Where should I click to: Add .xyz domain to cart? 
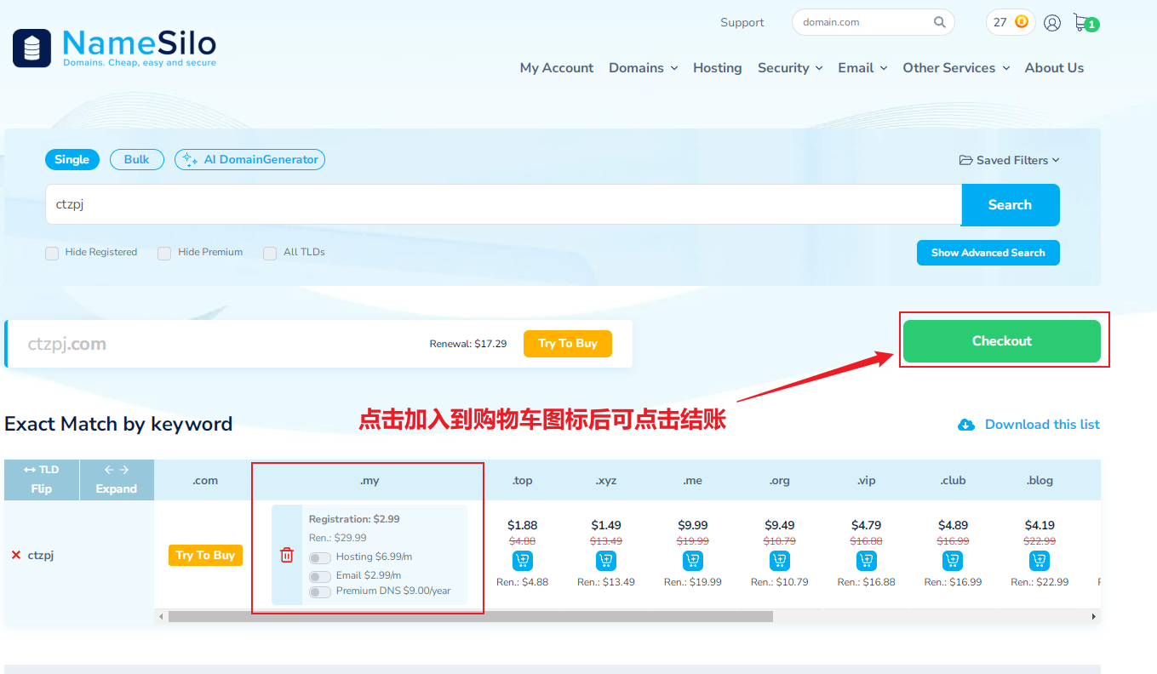pyautogui.click(x=605, y=560)
